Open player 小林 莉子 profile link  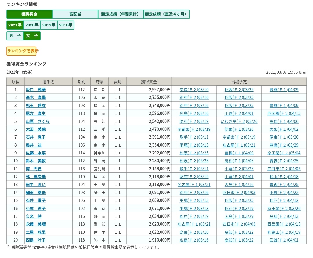coord(36,208)
